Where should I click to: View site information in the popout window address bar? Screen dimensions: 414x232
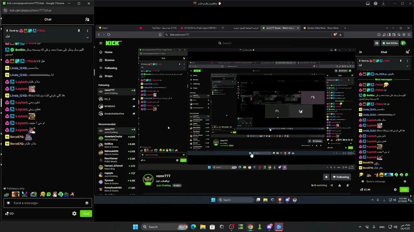5,10
